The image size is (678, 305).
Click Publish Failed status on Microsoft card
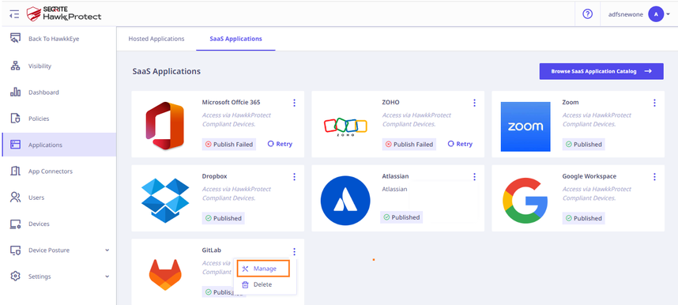[228, 145]
